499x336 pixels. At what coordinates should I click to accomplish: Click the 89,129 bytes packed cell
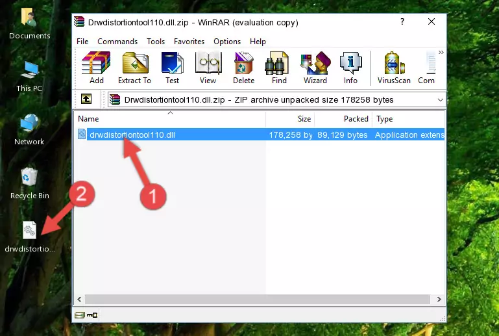tap(342, 135)
